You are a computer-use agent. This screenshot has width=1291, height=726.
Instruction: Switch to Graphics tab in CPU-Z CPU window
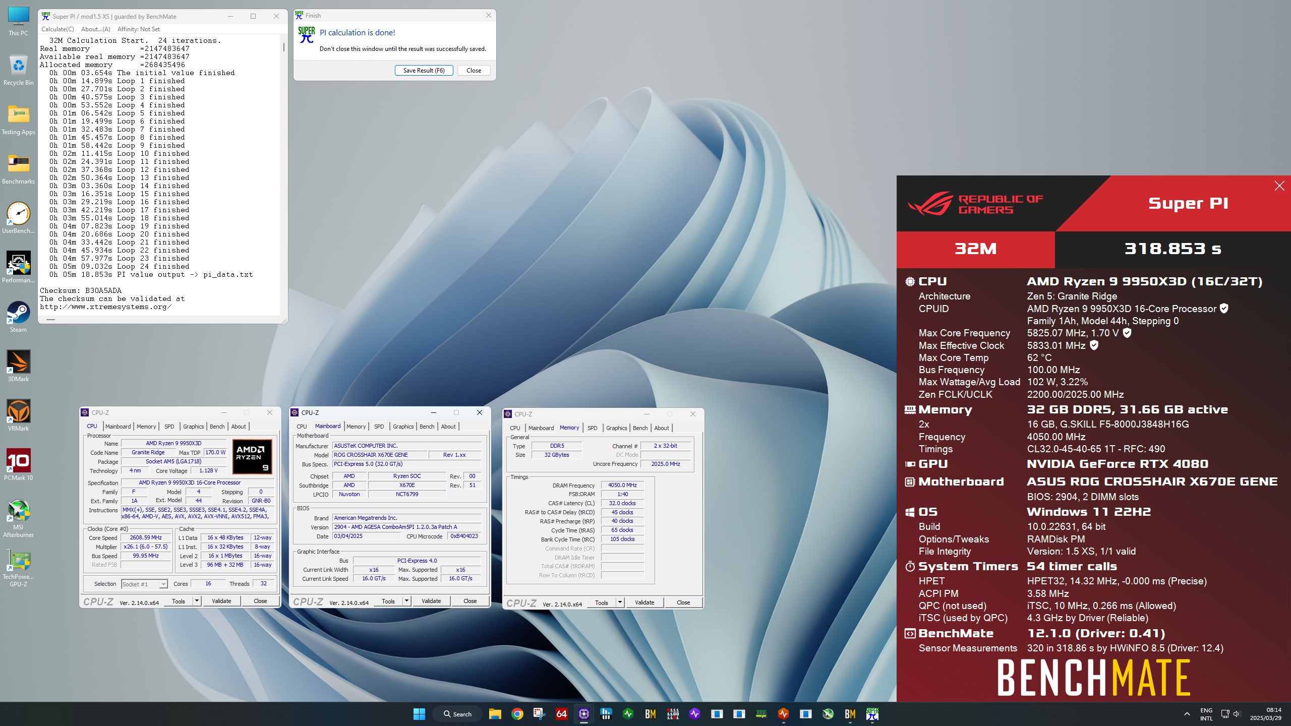[194, 427]
